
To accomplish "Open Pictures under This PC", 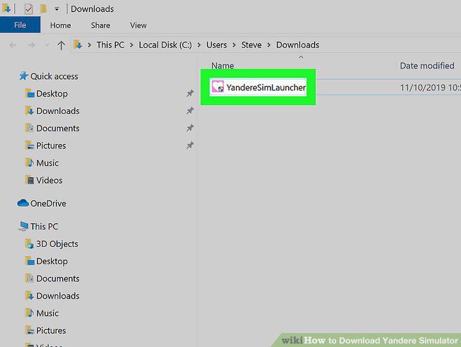I will pyautogui.click(x=51, y=331).
